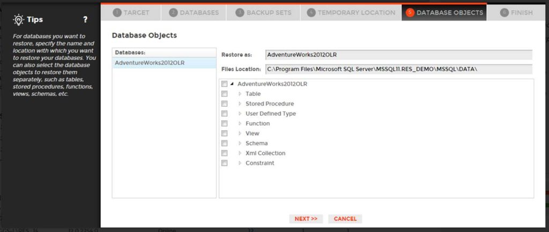Check the Constraint checkbox
This screenshot has height=232, width=549.
click(225, 163)
